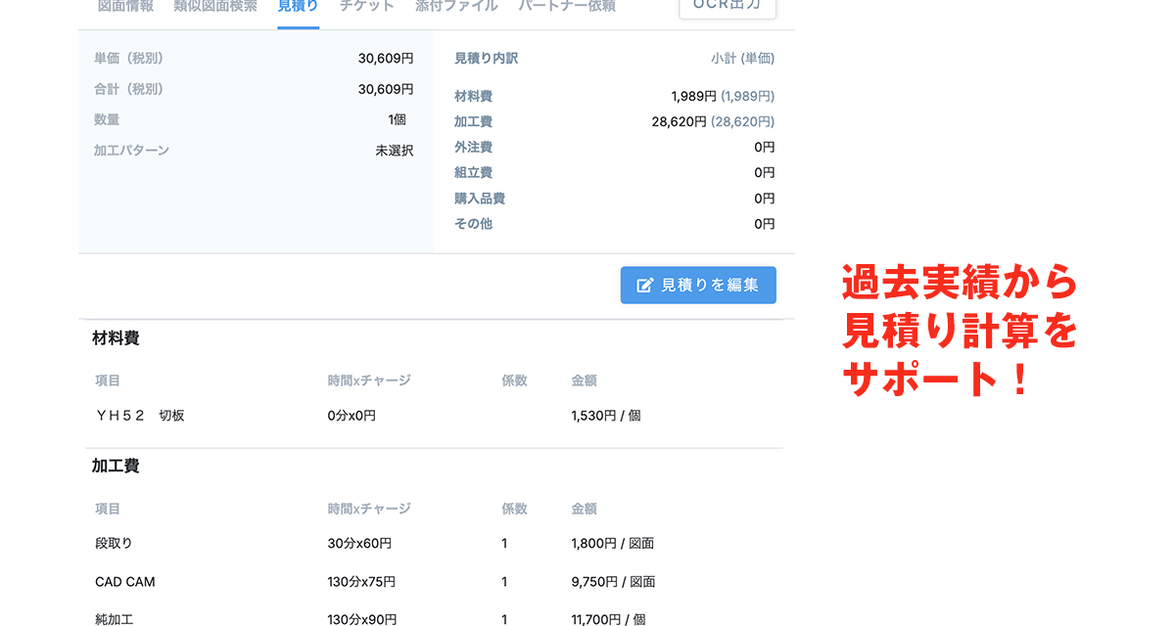1175x626 pixels.
Task: Open the 図面情報 tab
Action: point(125,6)
